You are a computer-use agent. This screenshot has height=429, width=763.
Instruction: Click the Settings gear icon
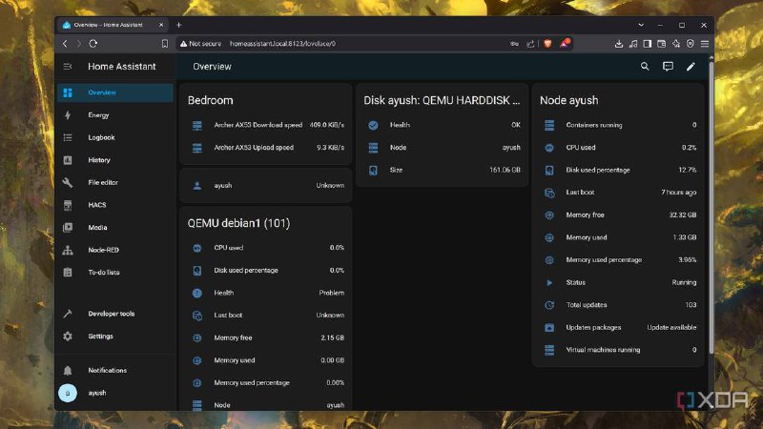[x=68, y=337]
